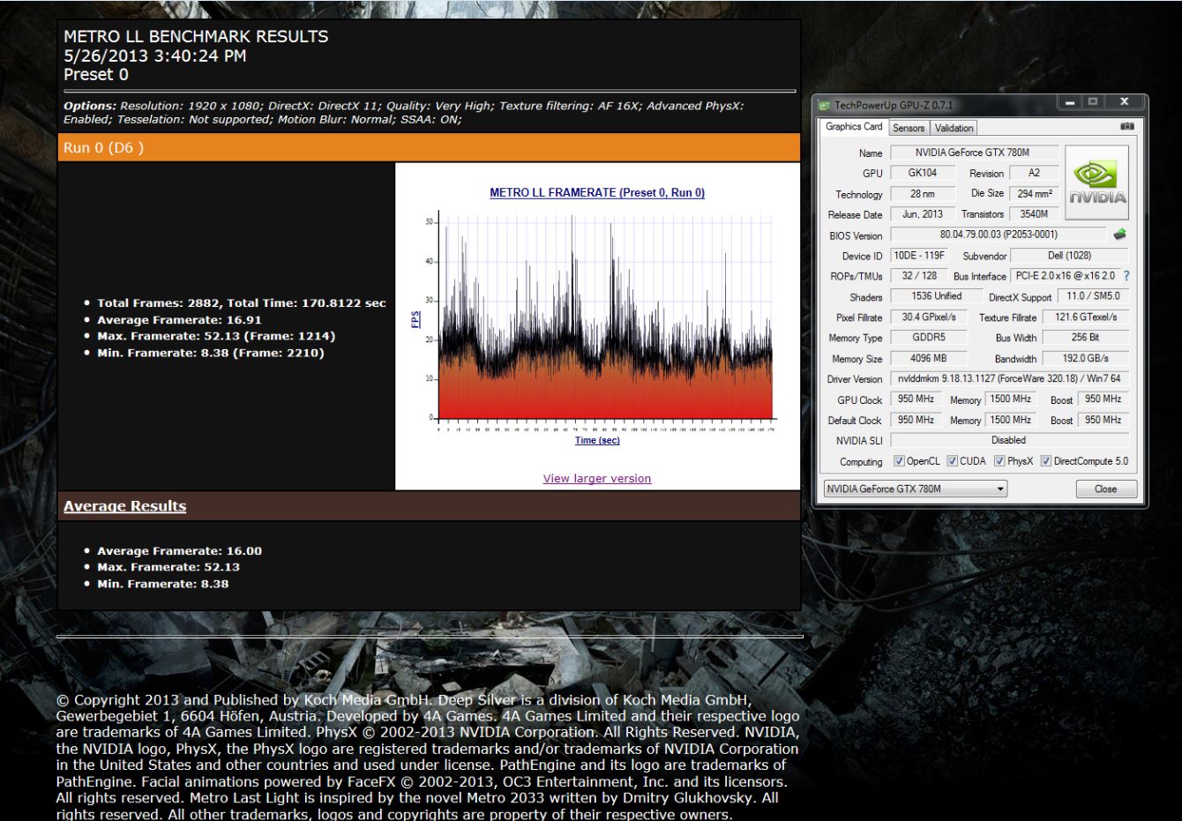
Task: Click the Texture Fillrate field 121.6 GTexel/s
Action: (x=1085, y=317)
